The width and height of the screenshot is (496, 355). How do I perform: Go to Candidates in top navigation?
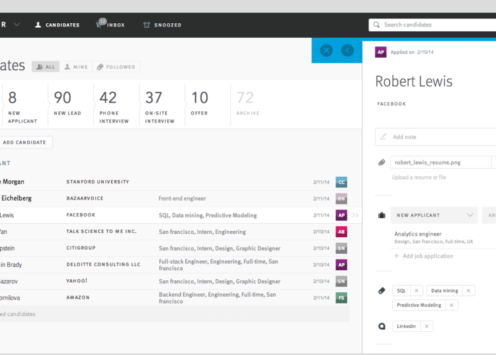click(58, 25)
